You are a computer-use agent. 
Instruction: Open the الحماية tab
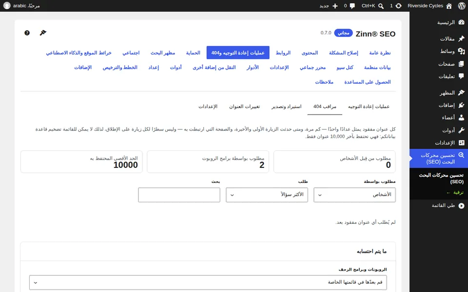tap(193, 53)
